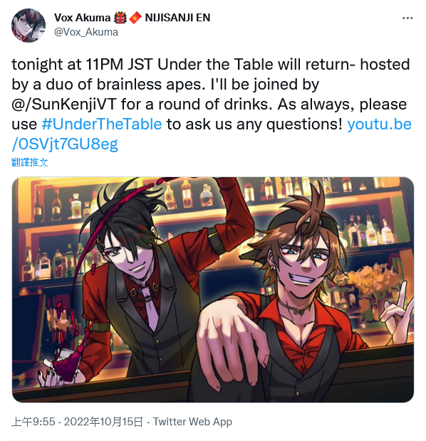This screenshot has width=426, height=441.
Task: Open Vox Akuma's profile avatar
Action: pyautogui.click(x=28, y=26)
